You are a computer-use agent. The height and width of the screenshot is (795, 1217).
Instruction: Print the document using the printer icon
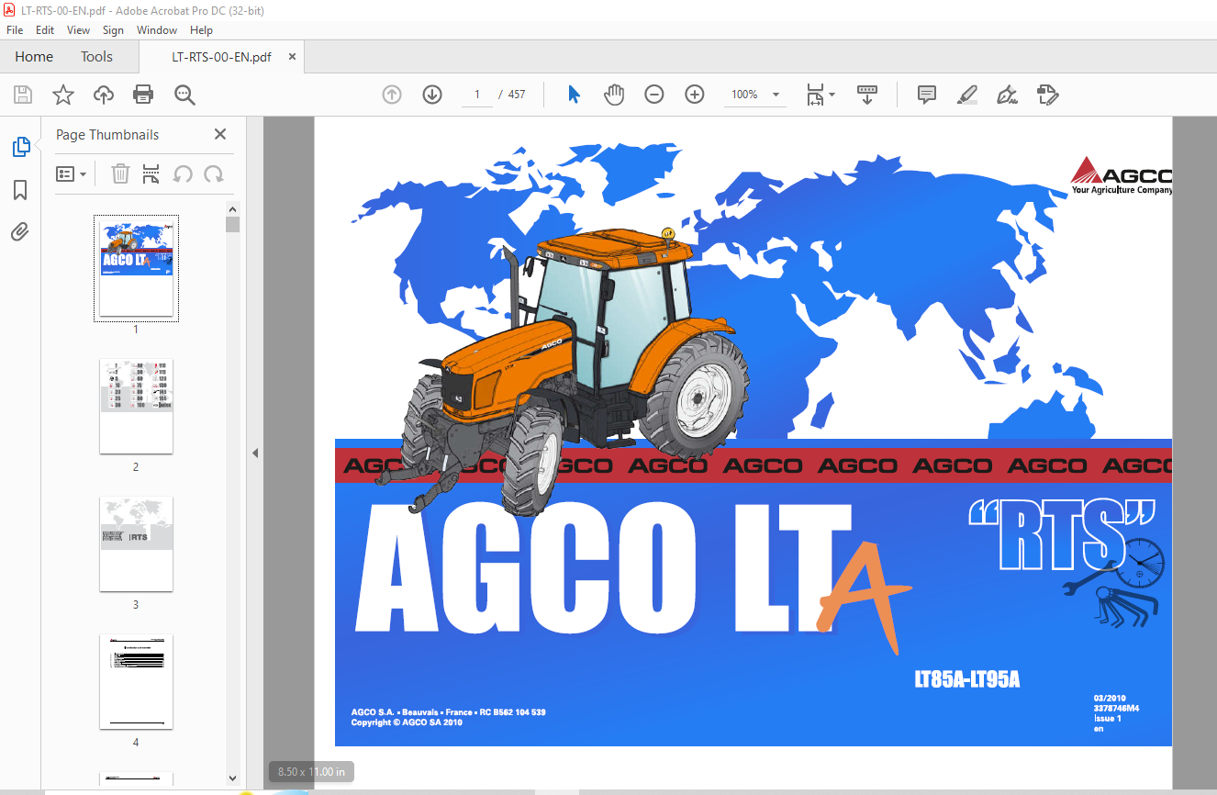(x=143, y=95)
